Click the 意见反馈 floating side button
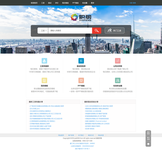 (148, 138)
